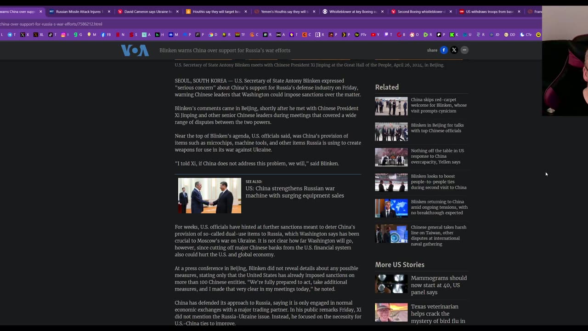
Task: Open the Instagram bookmark labeled I
Action: pos(65,34)
